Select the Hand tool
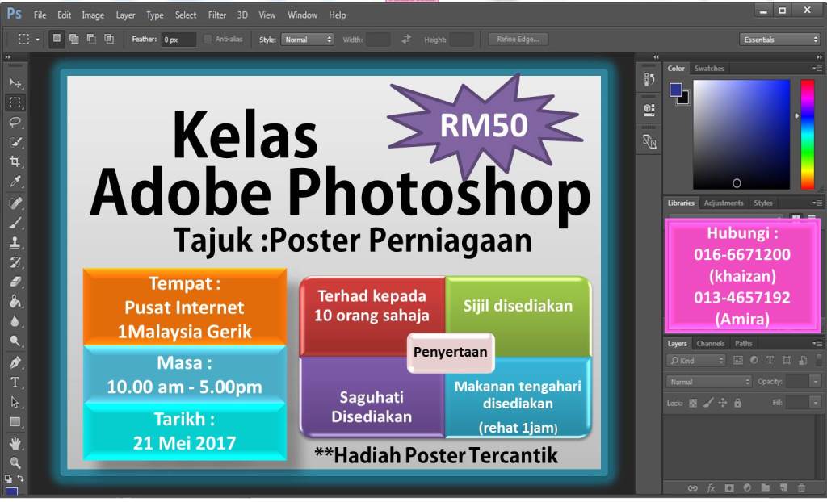The width and height of the screenshot is (827, 502). coord(15,442)
